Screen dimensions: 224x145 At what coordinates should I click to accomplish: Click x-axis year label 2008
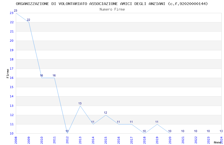(x=16, y=140)
